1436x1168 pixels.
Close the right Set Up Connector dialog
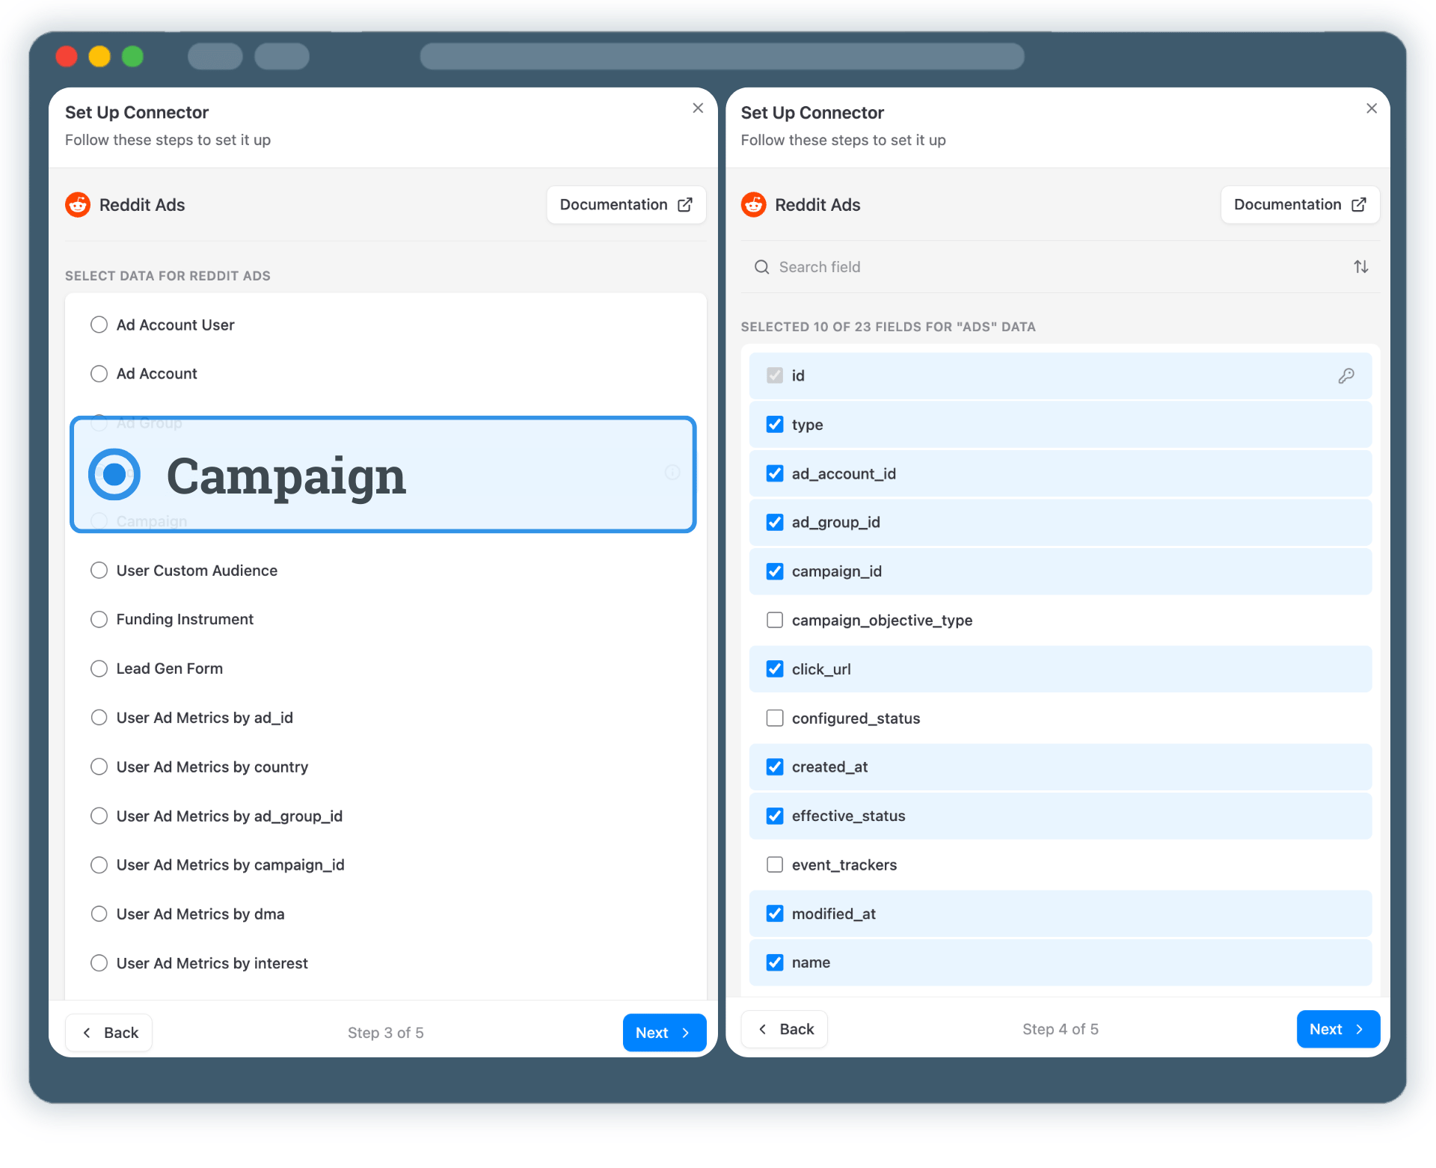pos(1371,108)
